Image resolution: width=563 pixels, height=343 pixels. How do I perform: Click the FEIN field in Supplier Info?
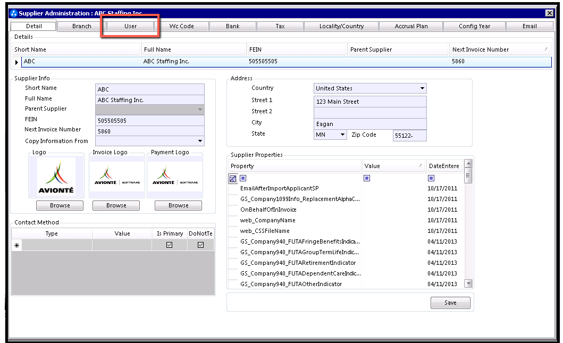tap(150, 121)
